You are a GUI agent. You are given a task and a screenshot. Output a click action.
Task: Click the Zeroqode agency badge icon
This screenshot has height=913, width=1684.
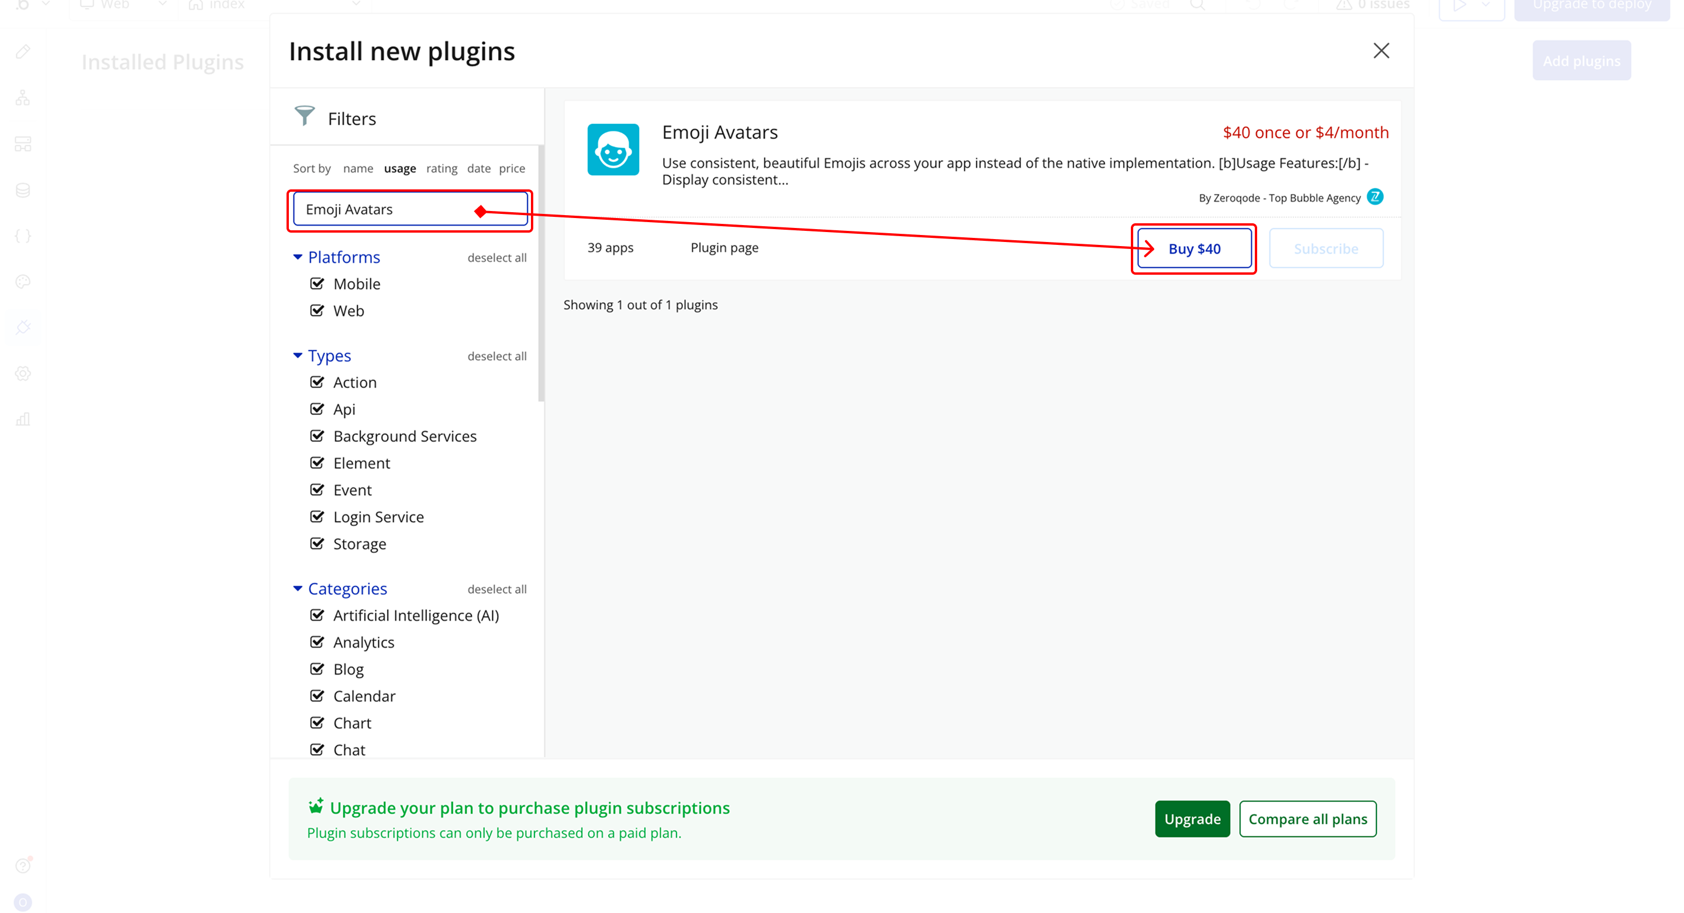click(1375, 197)
